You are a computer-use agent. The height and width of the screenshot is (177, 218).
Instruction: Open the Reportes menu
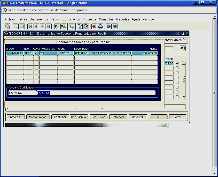(123, 19)
